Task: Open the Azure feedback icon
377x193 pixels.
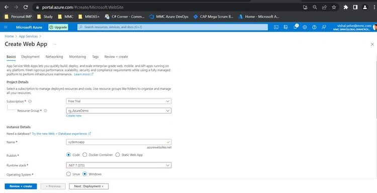Action: pos(324,27)
